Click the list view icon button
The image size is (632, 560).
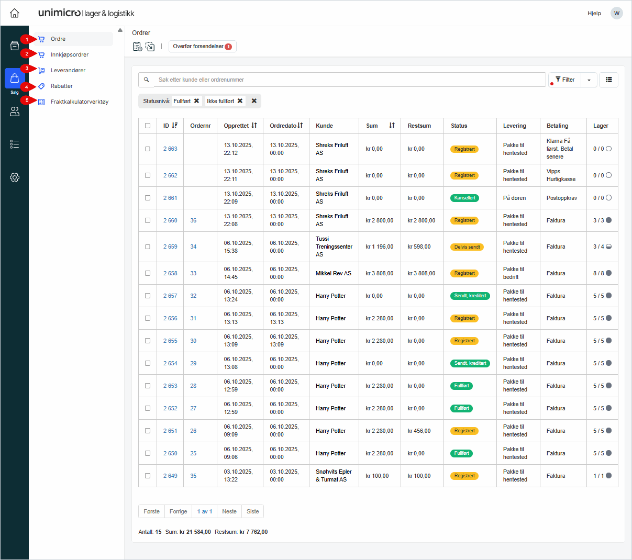[608, 80]
